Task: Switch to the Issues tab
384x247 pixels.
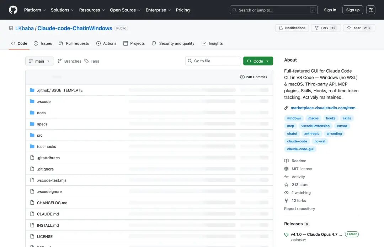Action: (43, 43)
